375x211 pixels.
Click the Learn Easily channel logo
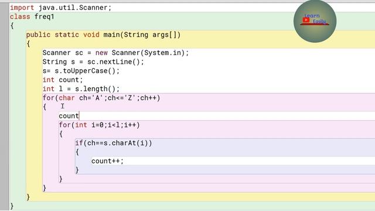tap(315, 22)
